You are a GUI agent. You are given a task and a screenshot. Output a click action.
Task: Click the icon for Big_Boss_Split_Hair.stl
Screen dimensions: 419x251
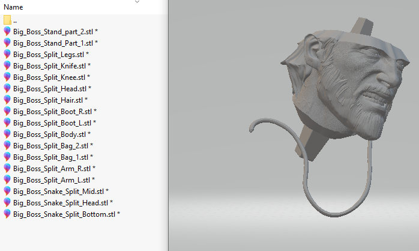click(7, 100)
